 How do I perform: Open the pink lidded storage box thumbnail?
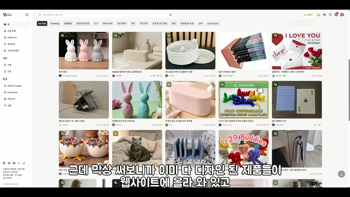coord(190,100)
